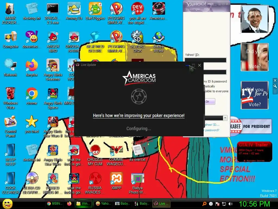Open CHUZZLE MY CUM icon
The image size is (278, 209).
95,155
